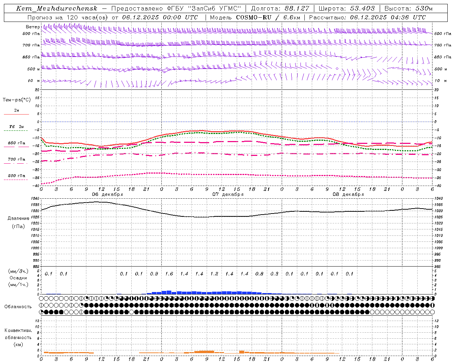Select the "Долгота: 88.127" longitude text
Screen dimensions: 453x362
click(280, 8)
